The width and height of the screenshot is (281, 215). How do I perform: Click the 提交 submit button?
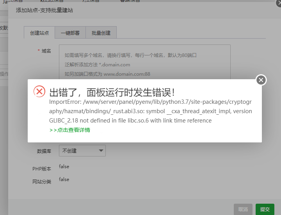coord(265,209)
